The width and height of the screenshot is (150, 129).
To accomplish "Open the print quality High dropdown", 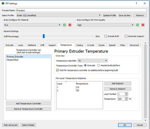I will [105, 25].
